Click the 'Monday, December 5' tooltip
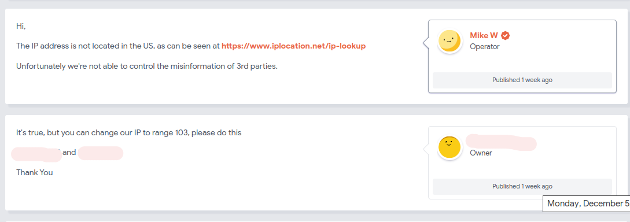Screen dimensions: 630x222 tap(587, 203)
